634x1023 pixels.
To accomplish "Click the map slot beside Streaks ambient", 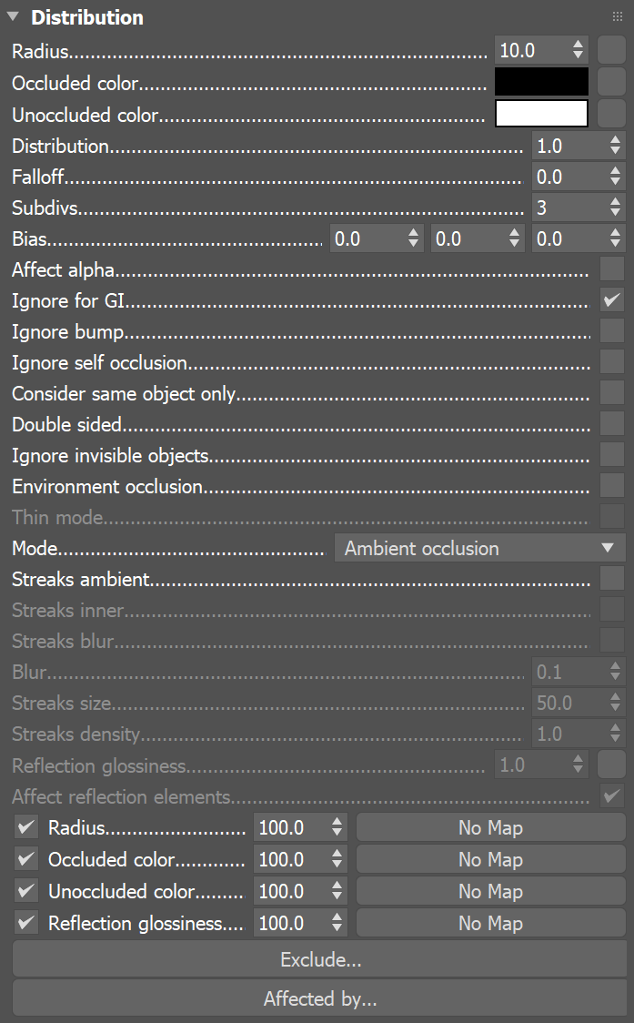I will pyautogui.click(x=611, y=578).
